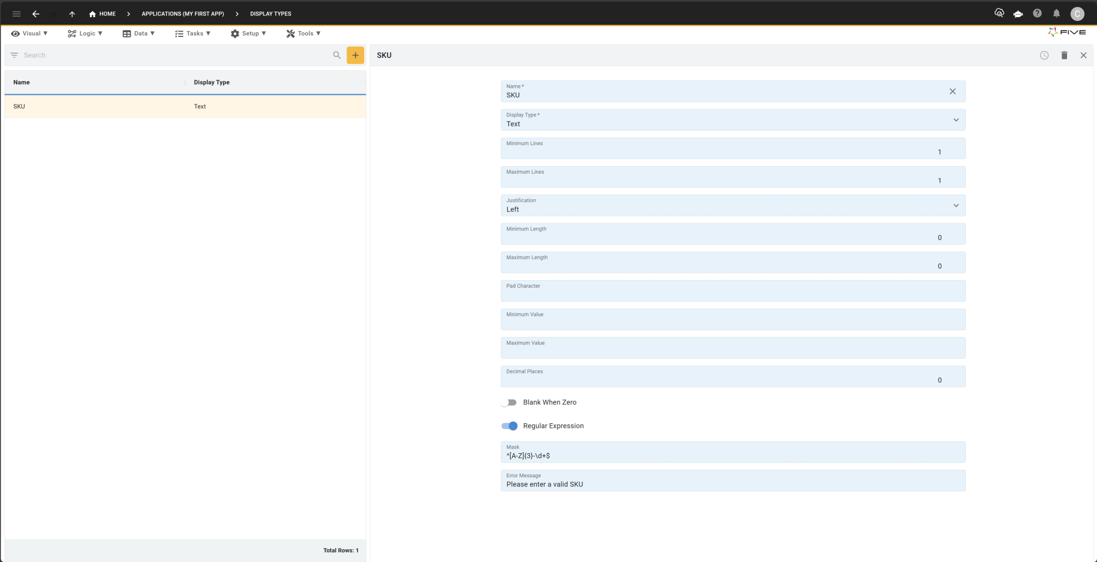Expand the Justification dropdown
1097x562 pixels.
tap(956, 205)
